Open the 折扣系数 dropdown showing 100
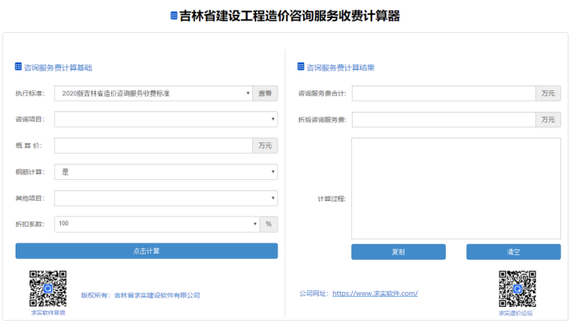The height and width of the screenshot is (324, 571). tap(157, 224)
